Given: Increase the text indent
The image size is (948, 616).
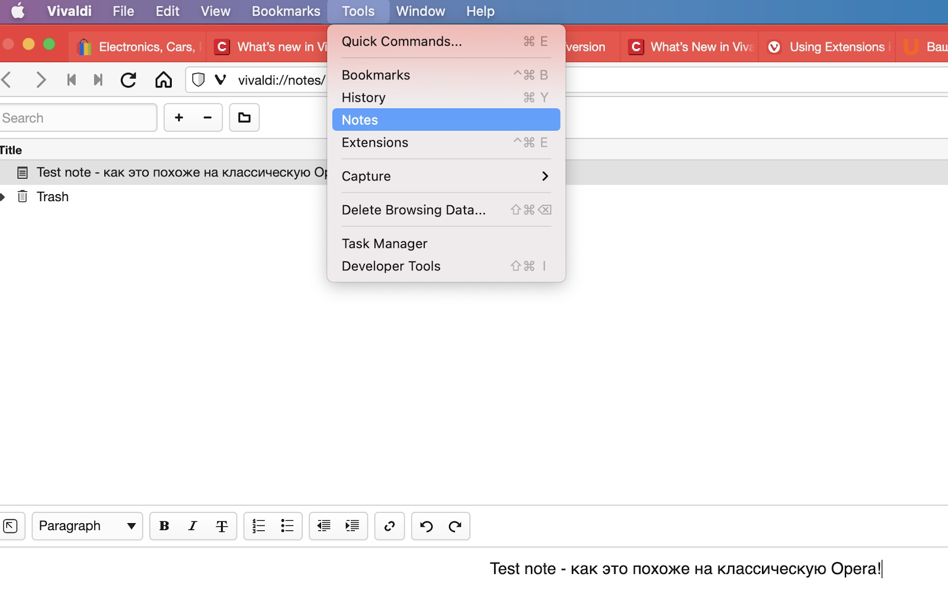Looking at the screenshot, I should (353, 525).
